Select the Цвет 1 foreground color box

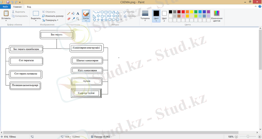tap(156, 16)
